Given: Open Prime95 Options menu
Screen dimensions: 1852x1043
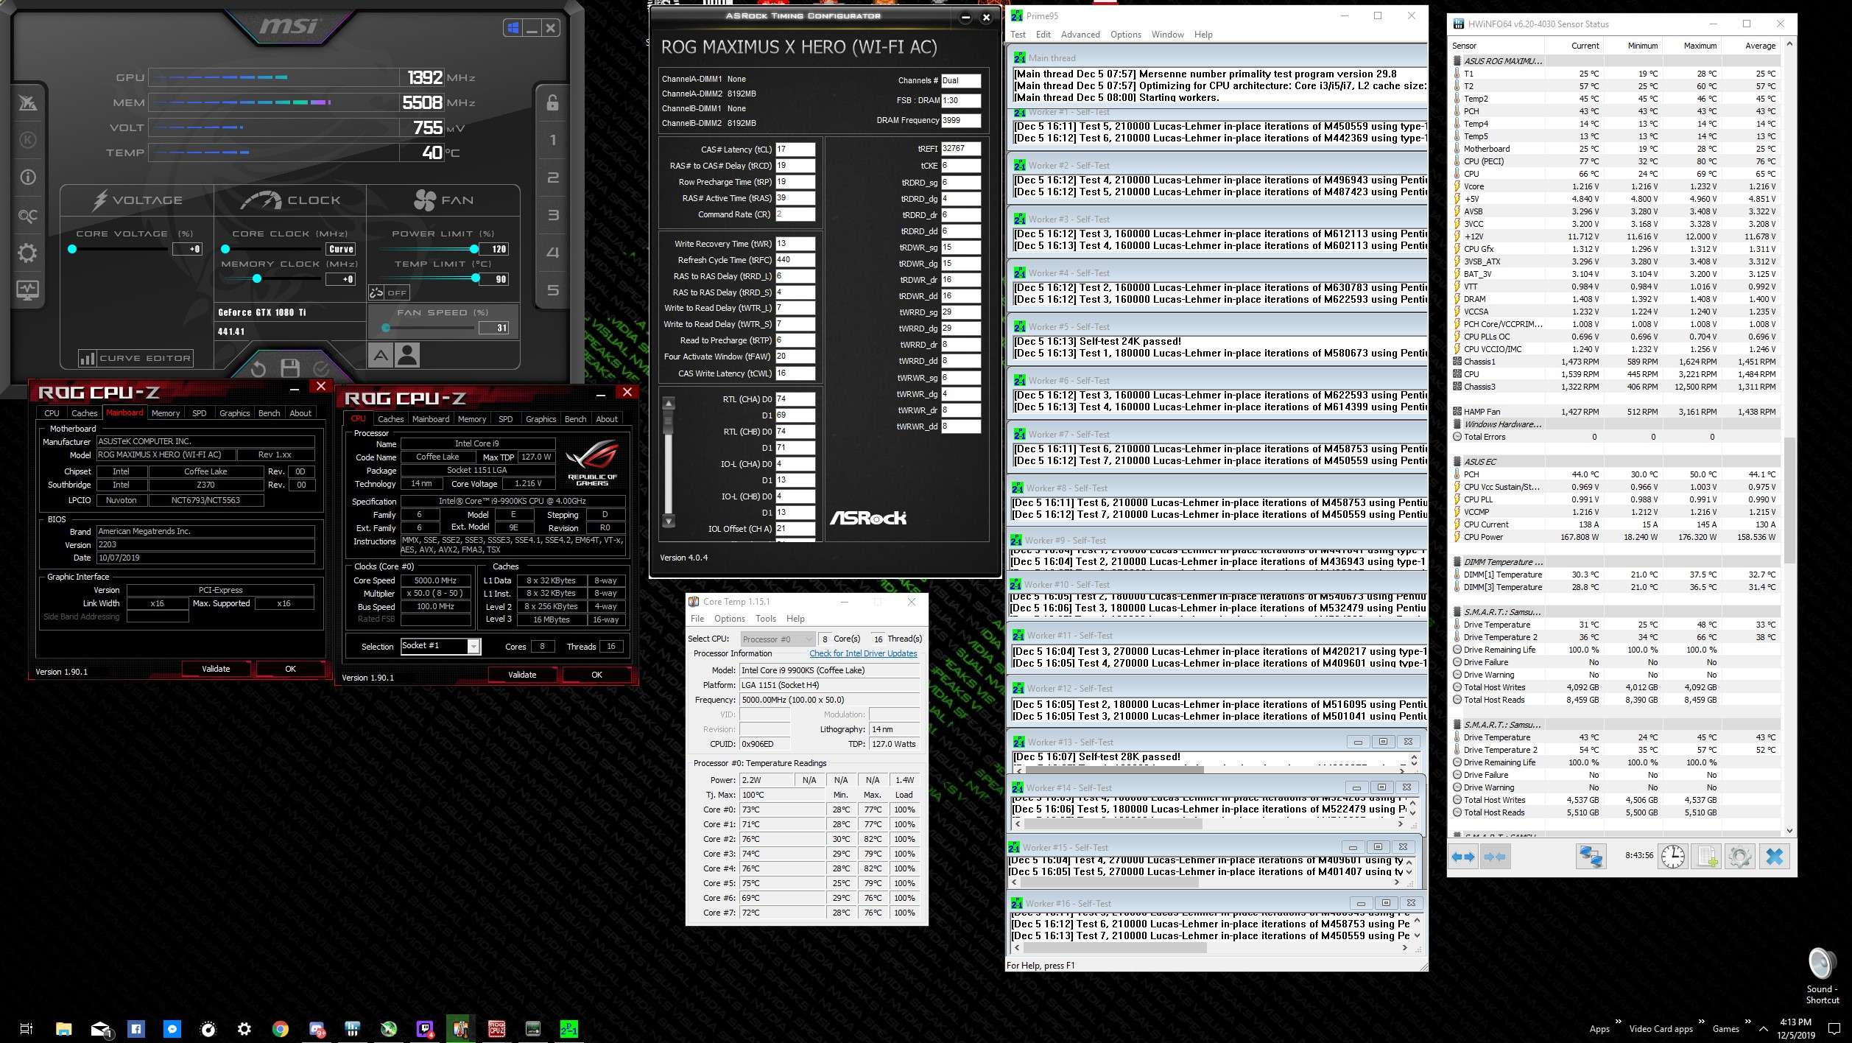Looking at the screenshot, I should (x=1125, y=35).
